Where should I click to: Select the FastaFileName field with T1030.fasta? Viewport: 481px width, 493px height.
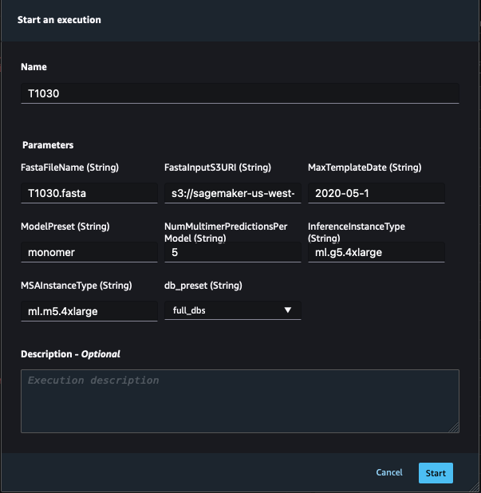89,193
